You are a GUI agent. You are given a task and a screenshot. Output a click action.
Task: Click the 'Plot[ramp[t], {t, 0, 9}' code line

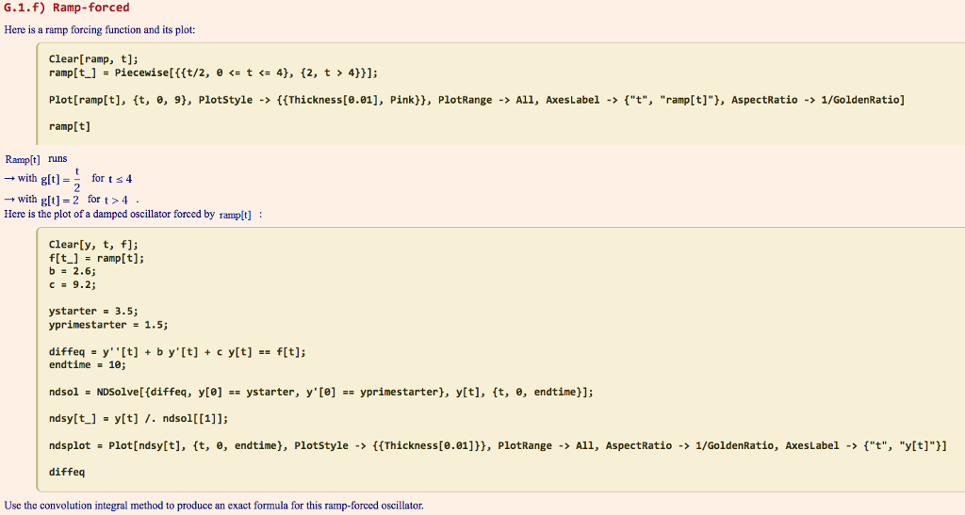(x=476, y=100)
